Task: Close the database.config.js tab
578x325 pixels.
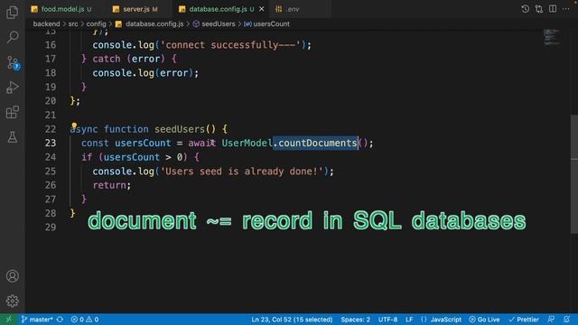Action: [x=261, y=9]
